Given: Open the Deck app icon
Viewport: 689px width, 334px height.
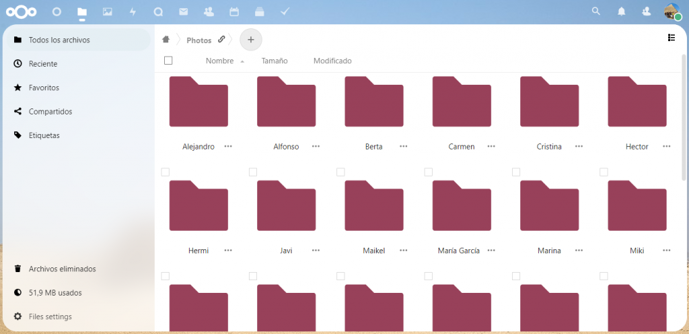Looking at the screenshot, I should [x=260, y=12].
